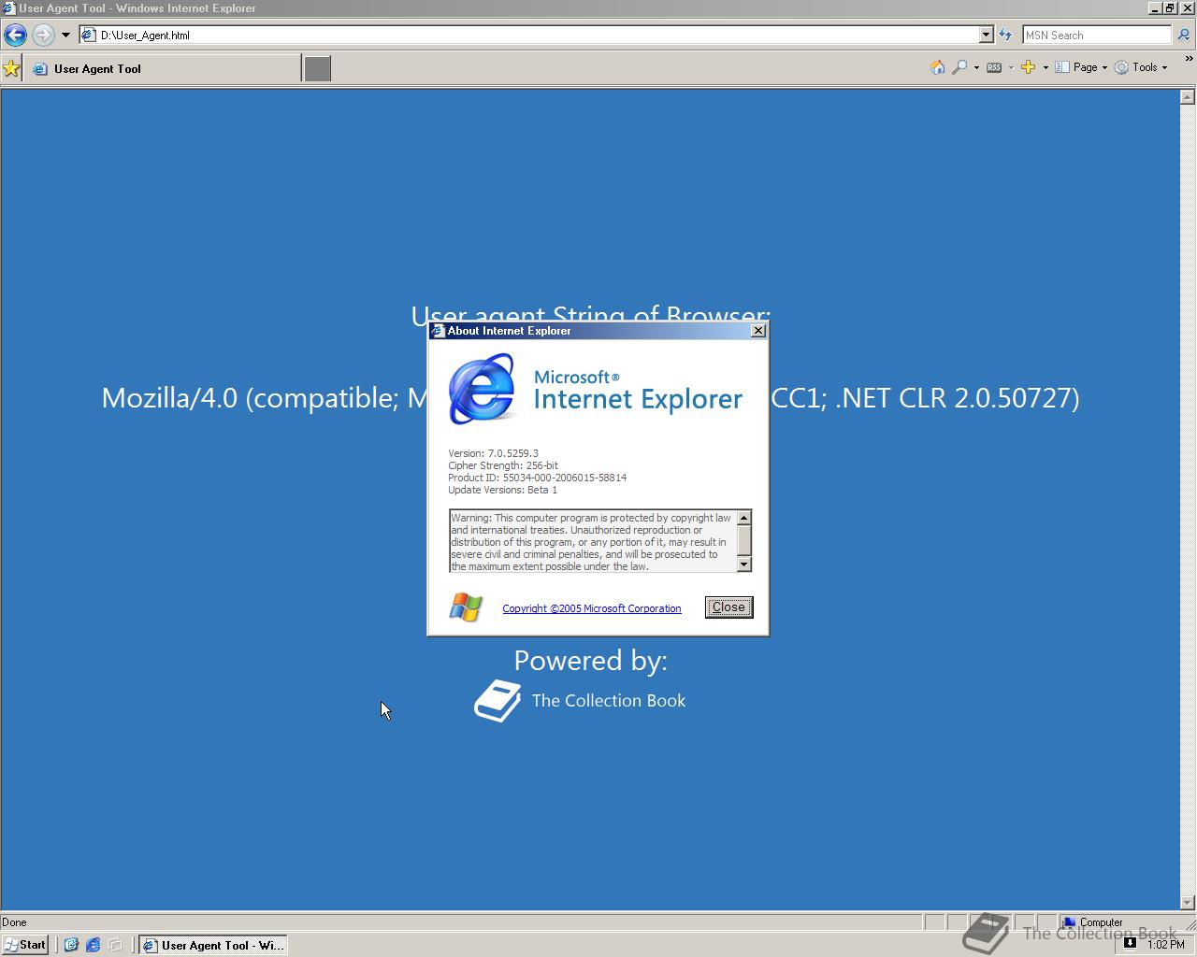Expand the RSS feeds dropdown arrow

click(x=1011, y=67)
